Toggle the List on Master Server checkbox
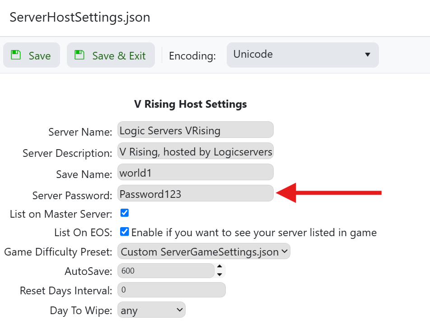 (125, 213)
